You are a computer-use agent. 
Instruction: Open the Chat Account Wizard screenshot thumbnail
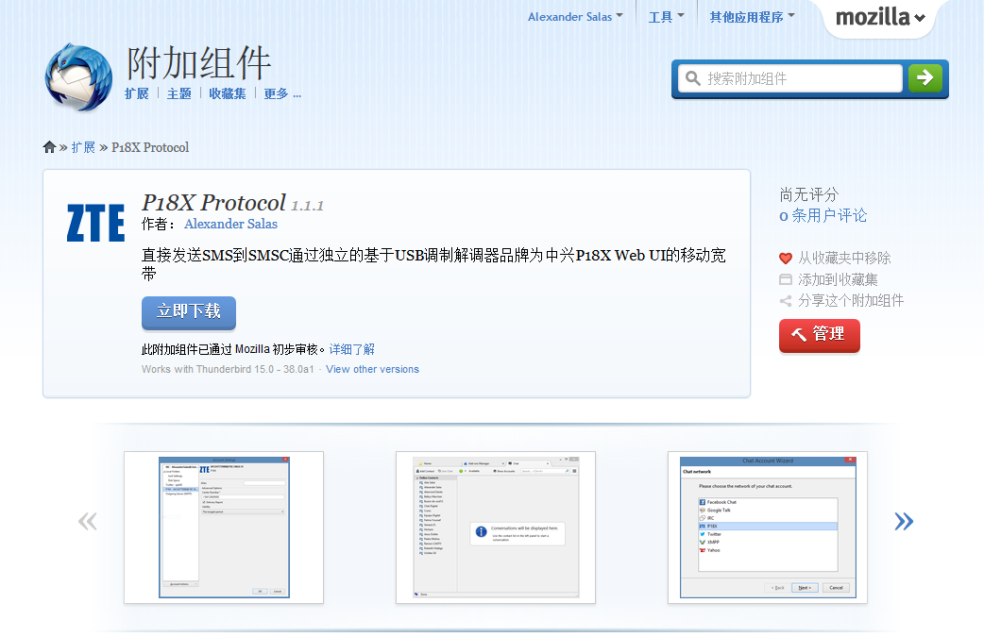(x=768, y=528)
